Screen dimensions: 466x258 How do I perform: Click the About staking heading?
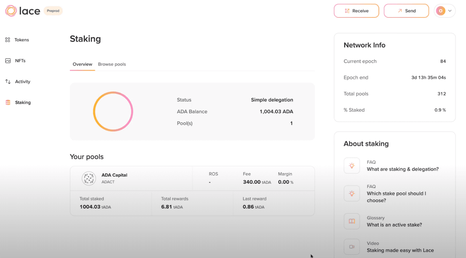pyautogui.click(x=366, y=144)
